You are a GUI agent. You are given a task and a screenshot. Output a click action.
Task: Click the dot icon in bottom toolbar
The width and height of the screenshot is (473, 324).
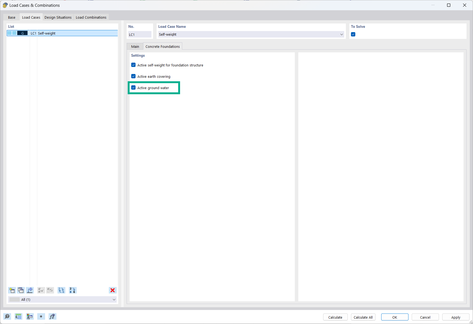pyautogui.click(x=41, y=316)
